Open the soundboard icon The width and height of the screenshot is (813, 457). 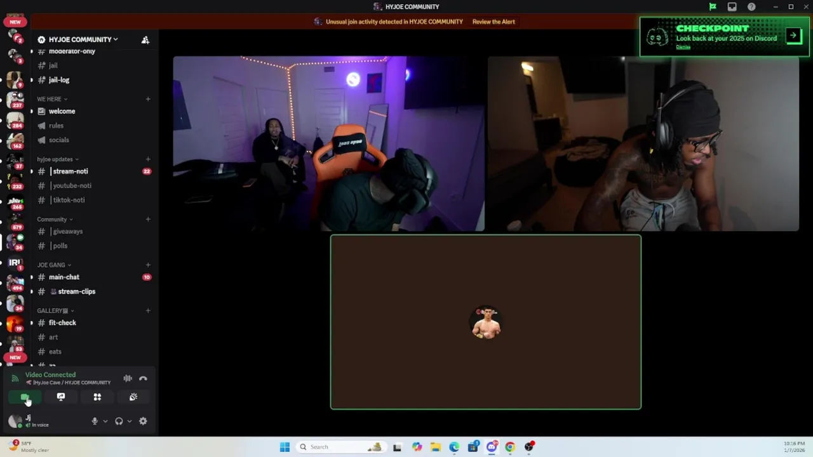pos(133,397)
